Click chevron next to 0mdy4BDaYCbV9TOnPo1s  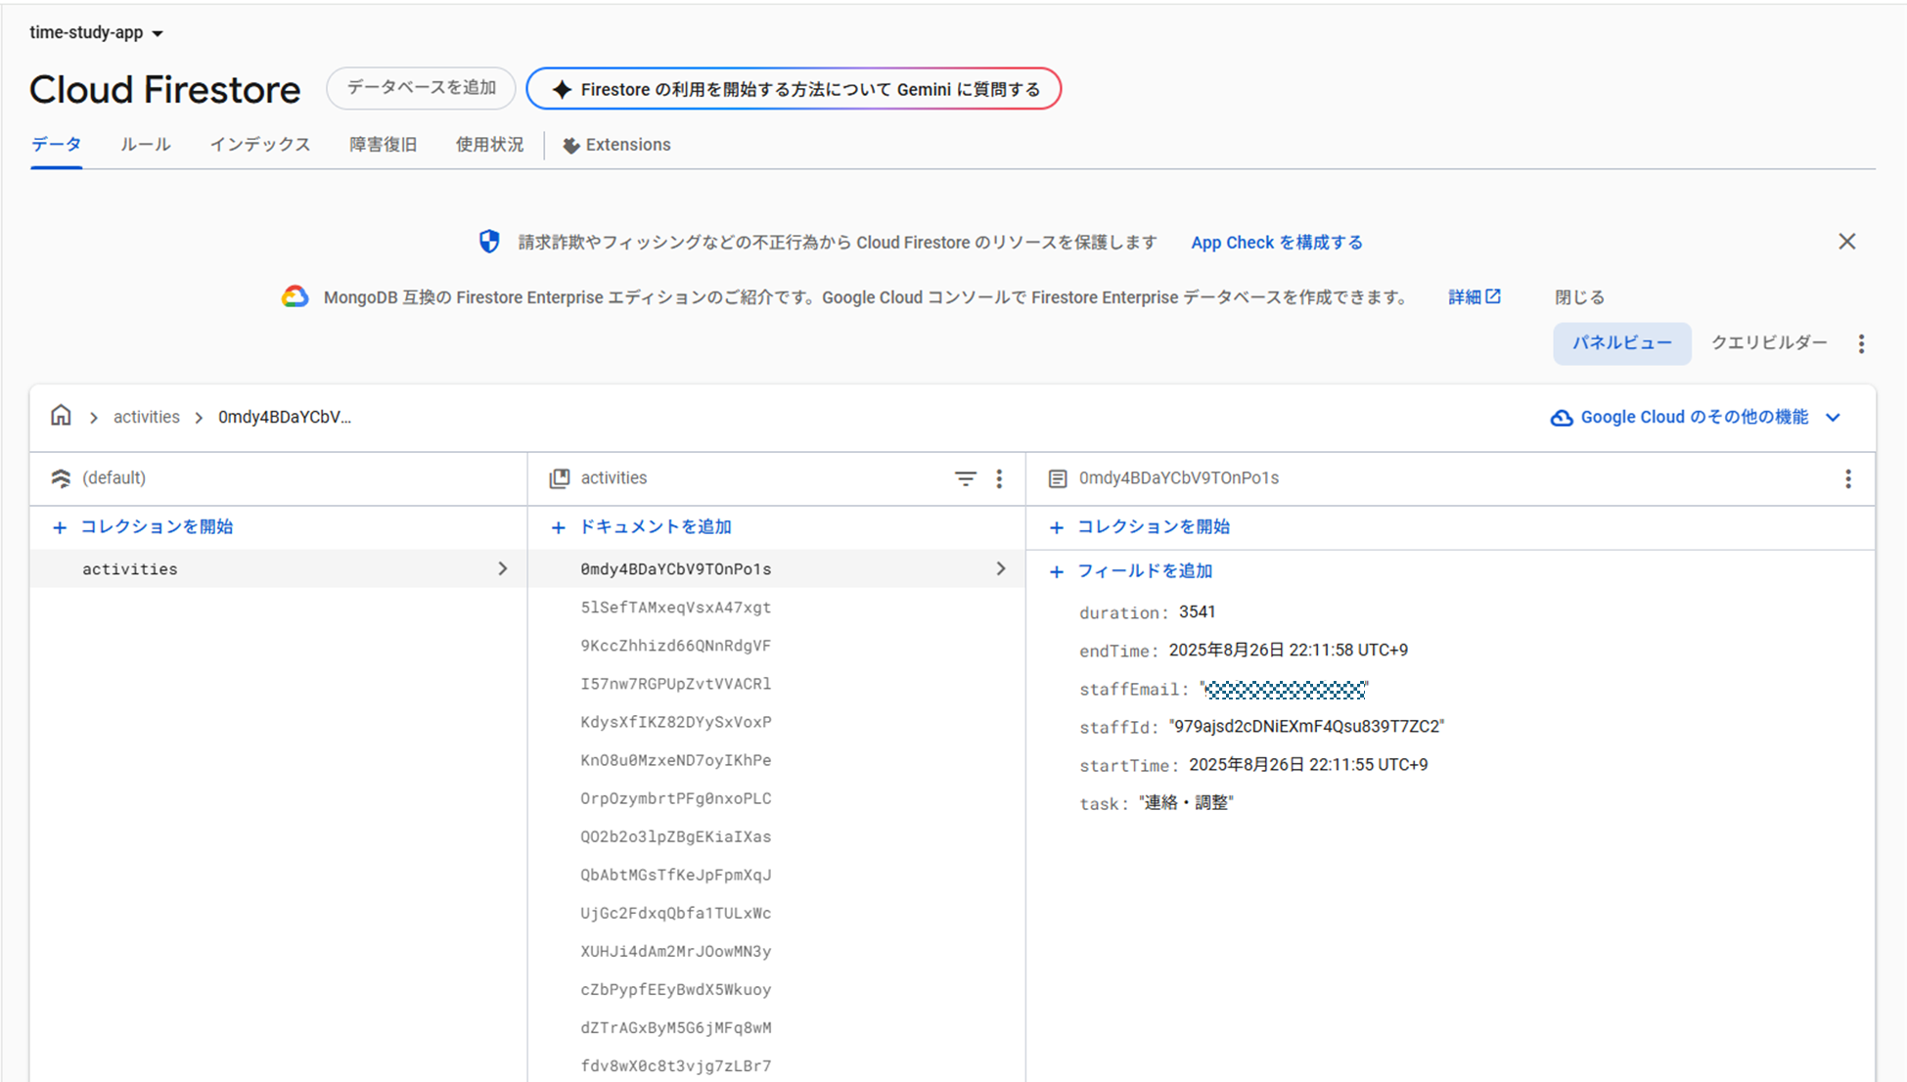[1001, 568]
